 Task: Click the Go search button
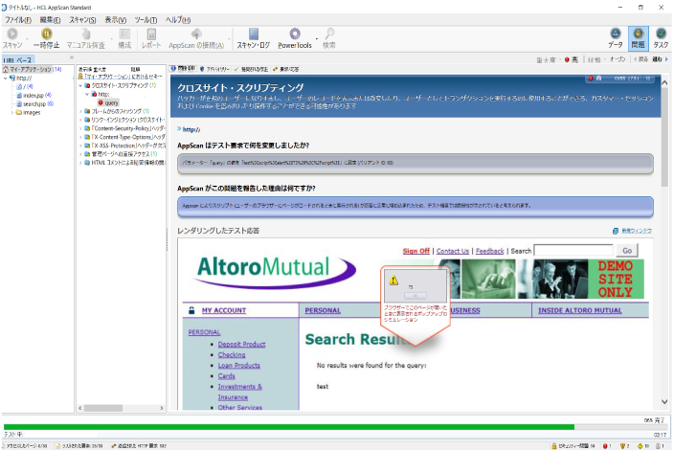pos(627,251)
